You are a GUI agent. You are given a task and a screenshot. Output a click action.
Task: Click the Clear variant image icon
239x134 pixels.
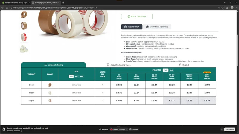[50, 93]
